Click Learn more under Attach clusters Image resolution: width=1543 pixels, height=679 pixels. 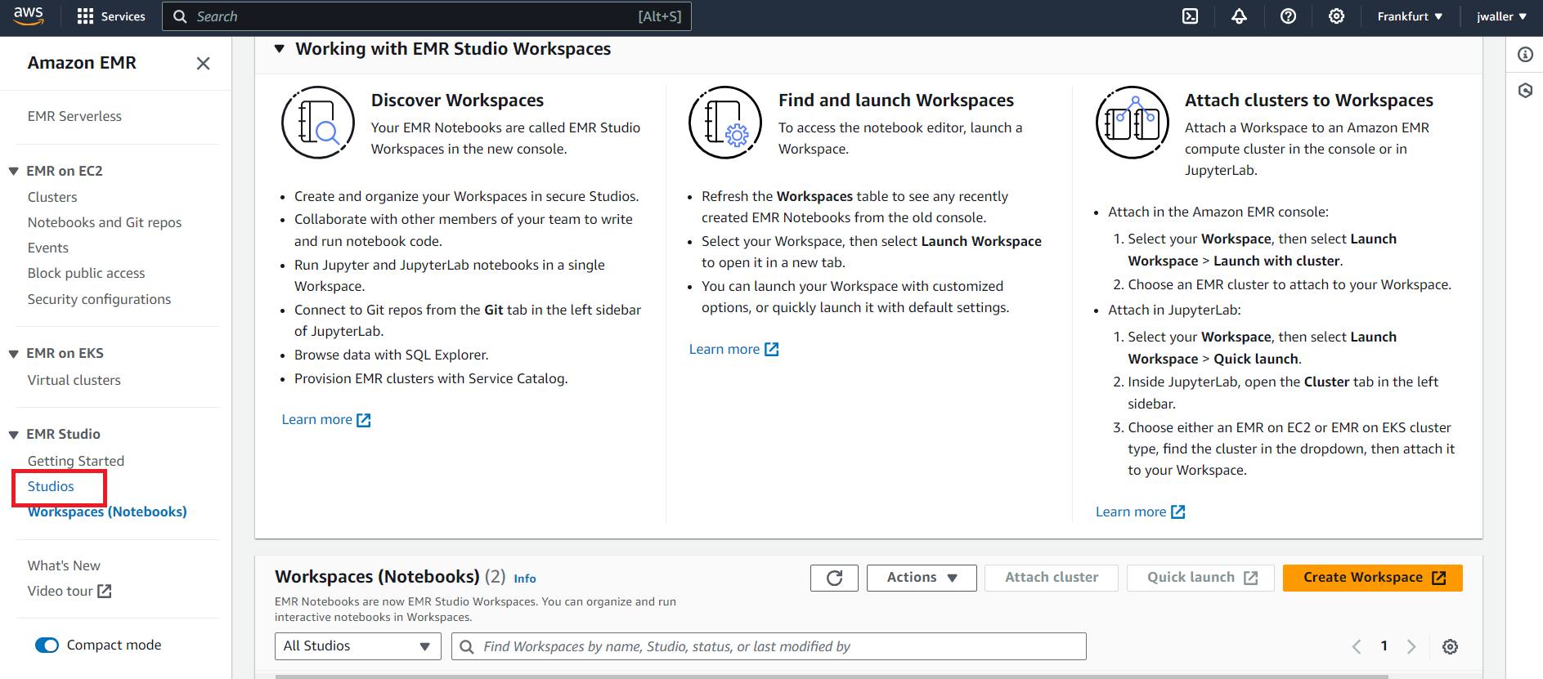point(1140,512)
